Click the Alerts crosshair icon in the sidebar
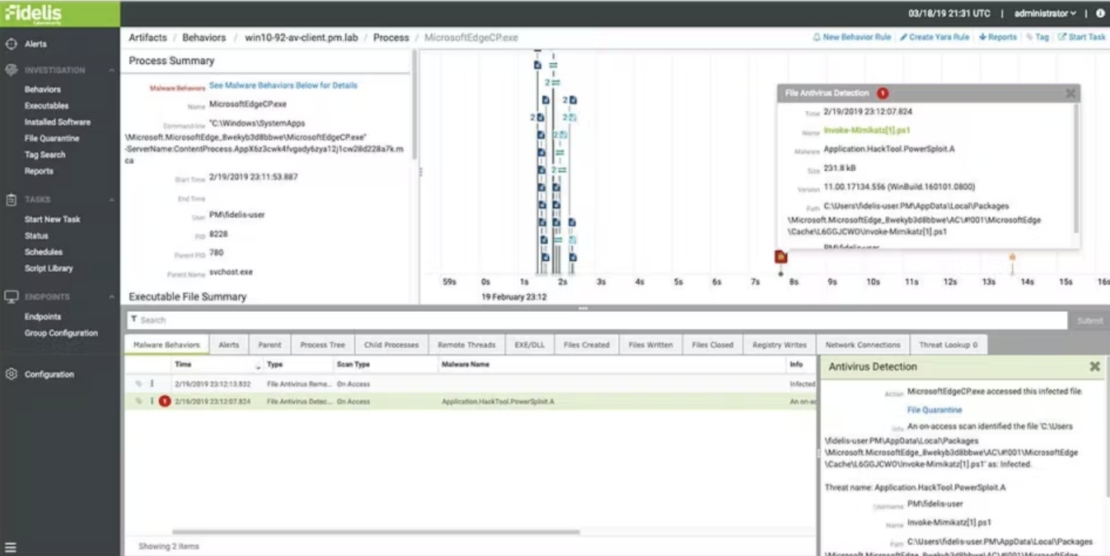The width and height of the screenshot is (1110, 556). coord(11,44)
